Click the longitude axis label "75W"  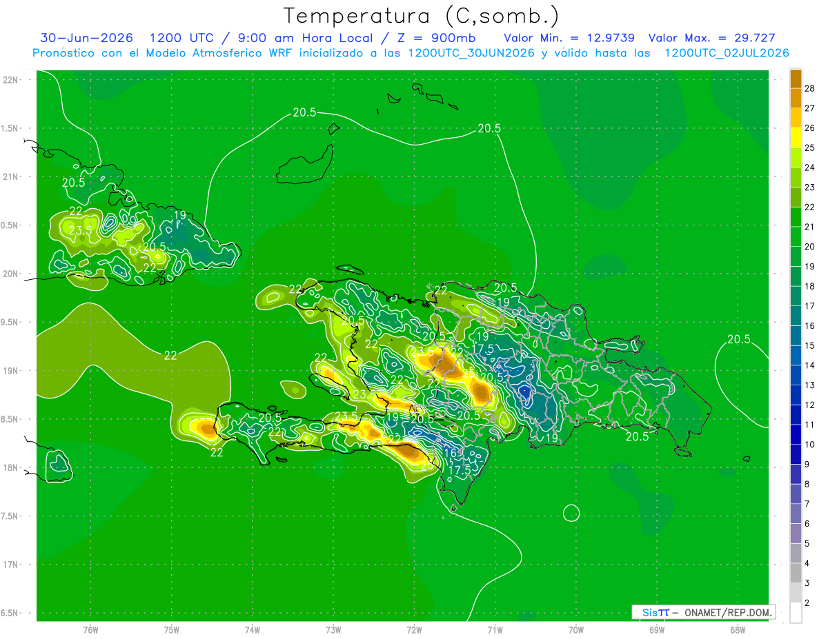(171, 630)
